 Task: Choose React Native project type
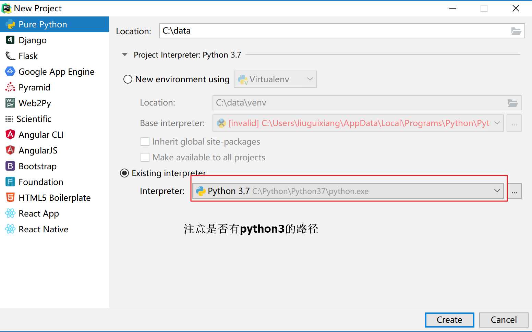pos(55,229)
